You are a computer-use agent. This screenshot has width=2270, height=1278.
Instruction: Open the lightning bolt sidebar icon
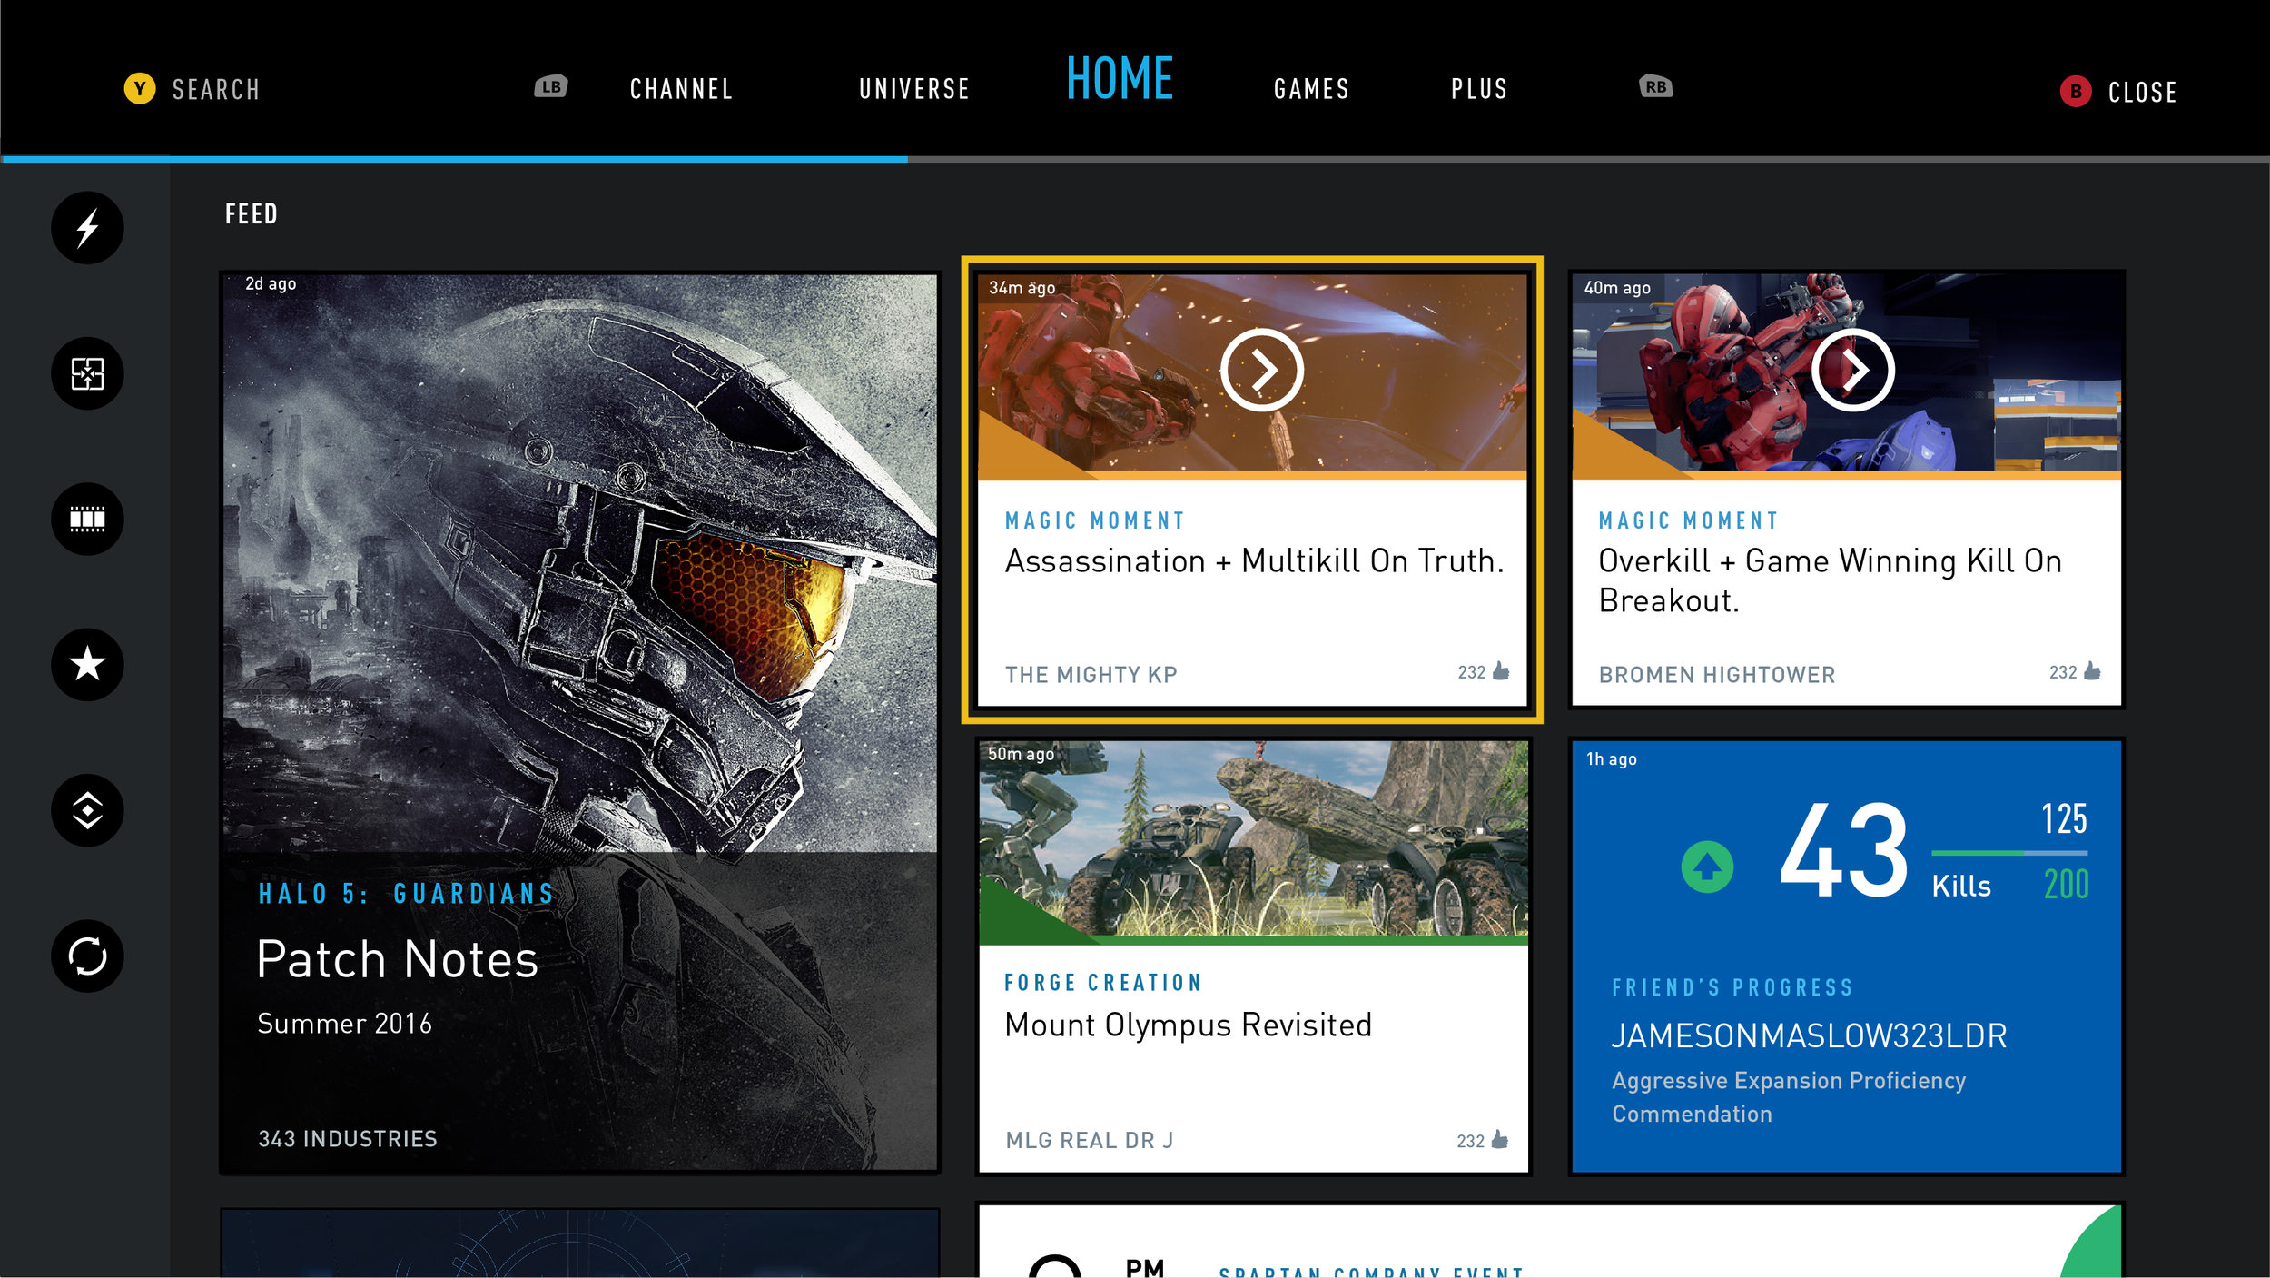(x=87, y=228)
